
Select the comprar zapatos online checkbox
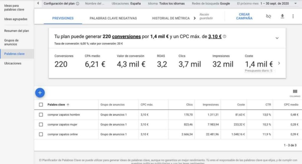[41, 135]
